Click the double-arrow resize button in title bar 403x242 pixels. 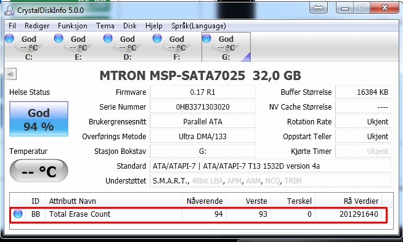click(318, 8)
